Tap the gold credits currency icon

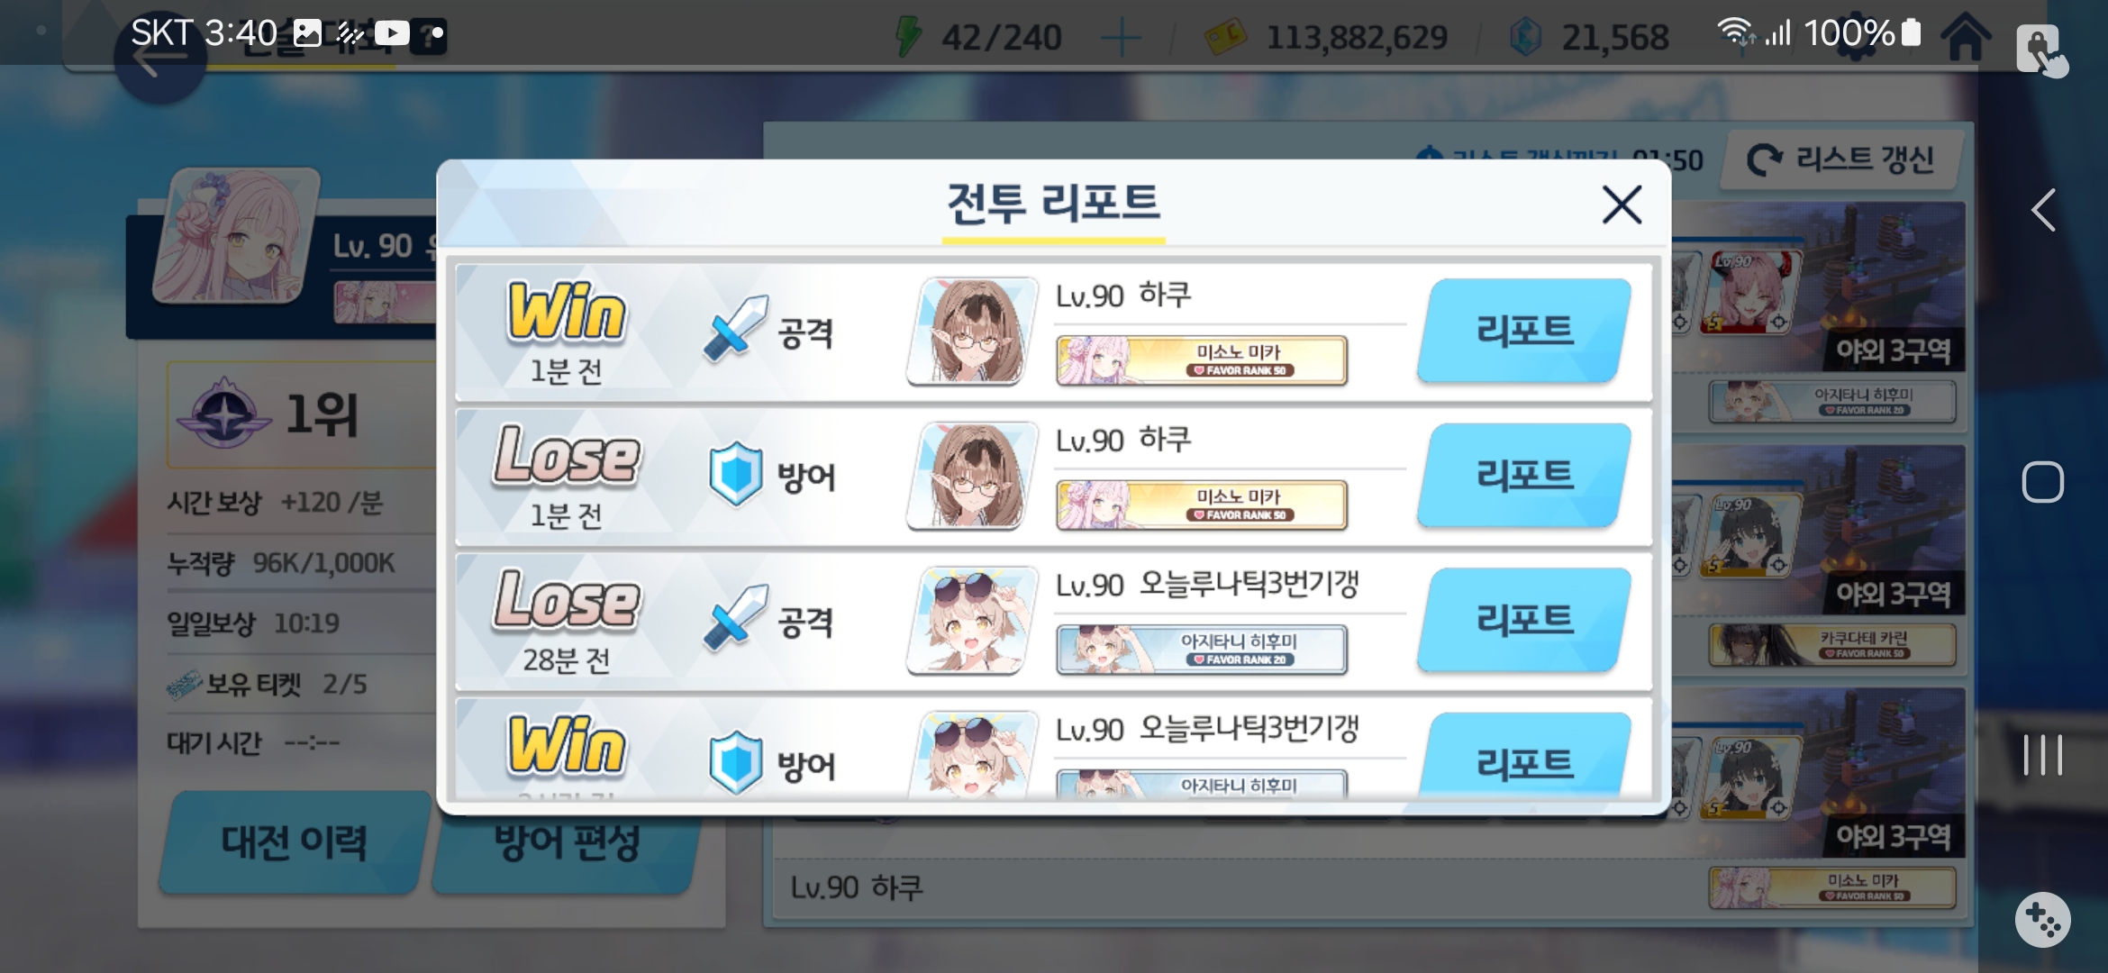(x=1225, y=38)
